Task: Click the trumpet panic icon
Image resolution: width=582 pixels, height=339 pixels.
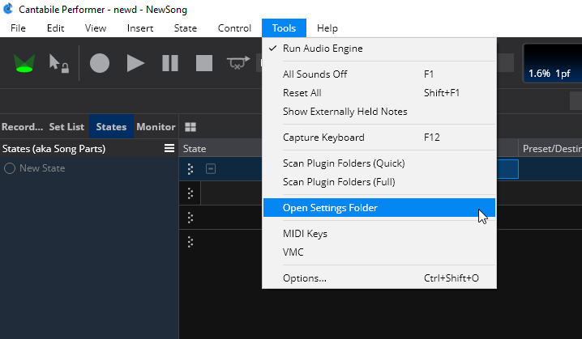Action: coord(238,63)
